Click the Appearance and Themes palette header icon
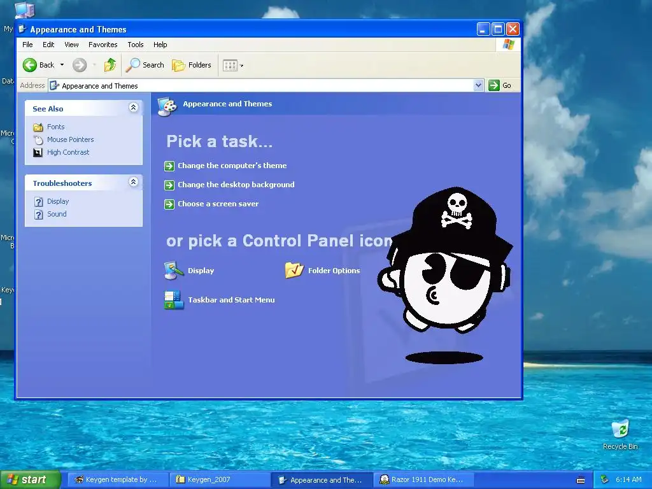Viewport: 652px width, 489px height. tap(167, 106)
